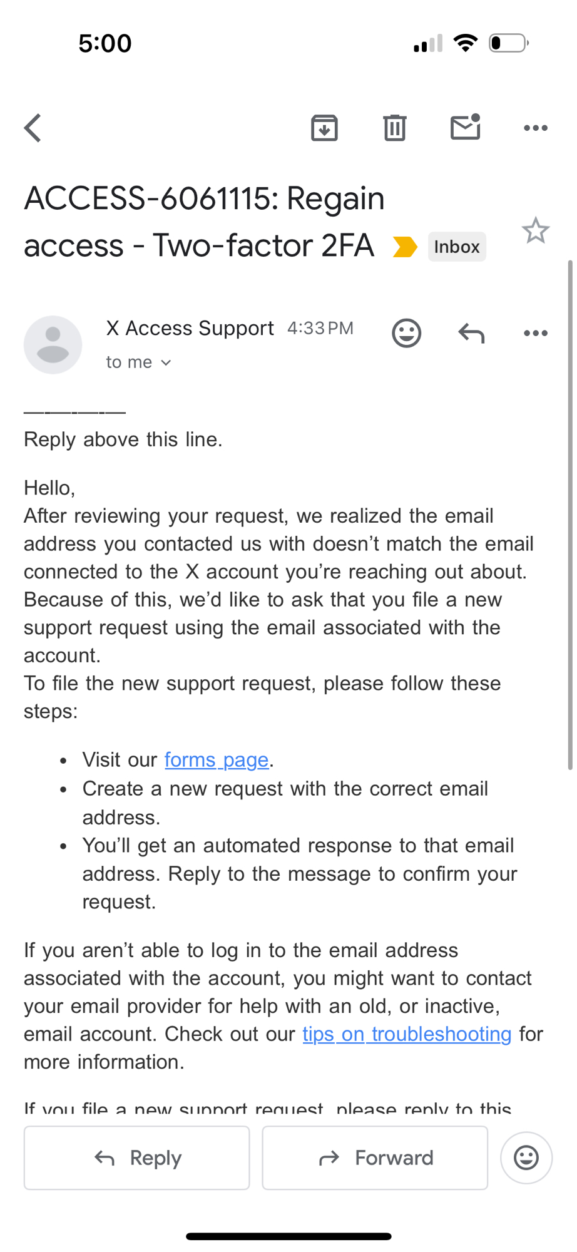
Task: Add emoji reaction next to sender
Action: pyautogui.click(x=407, y=333)
